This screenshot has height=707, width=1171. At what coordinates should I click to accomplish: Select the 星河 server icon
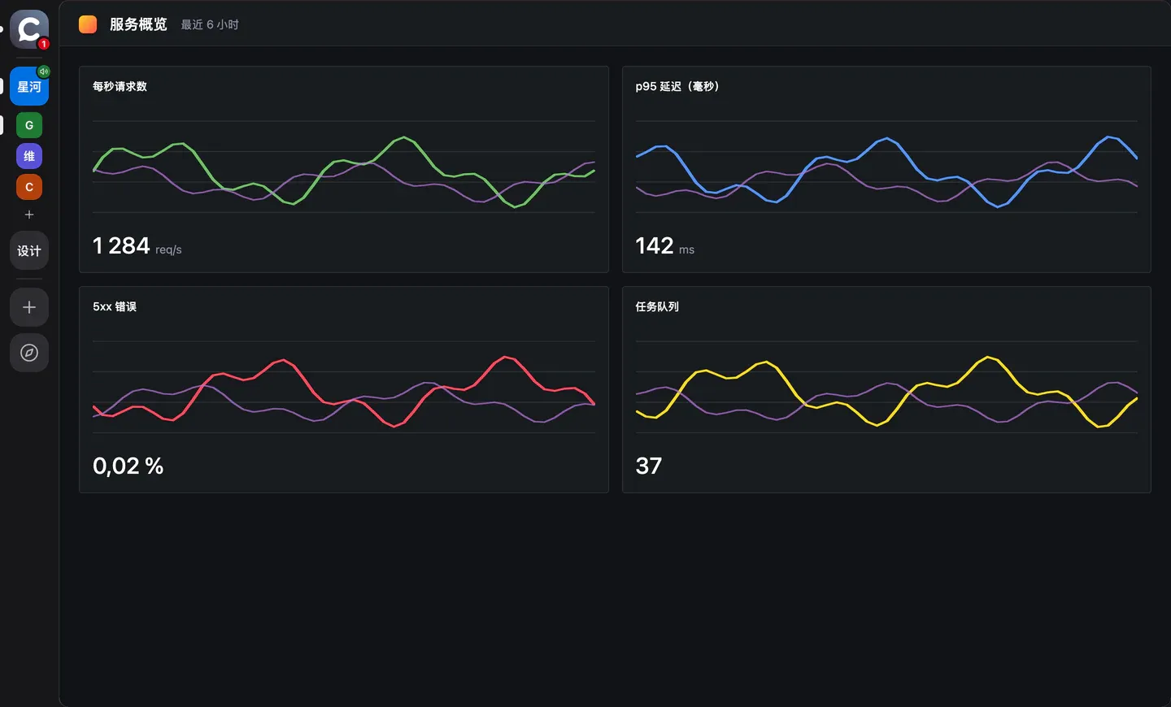[x=29, y=86]
